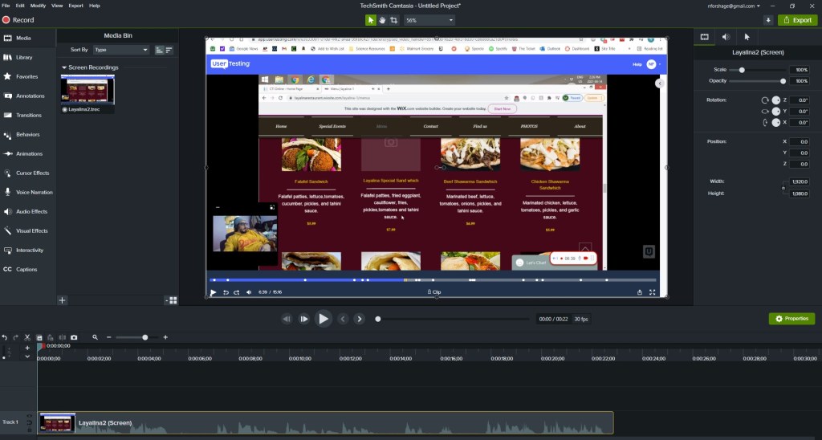Select the Layalina2.trec thumbnail in Media Bin
Viewport: 822px width, 440px height.
(87, 90)
